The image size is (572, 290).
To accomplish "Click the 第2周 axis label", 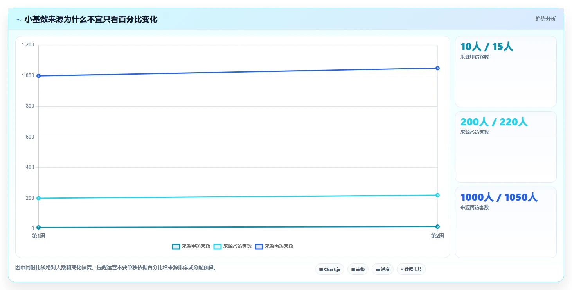I will coord(437,236).
